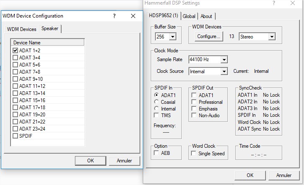Viewport: 304px width, 185px height.
Task: Uncheck the ADAT 1+2 speaker checkbox
Action: tap(15, 51)
